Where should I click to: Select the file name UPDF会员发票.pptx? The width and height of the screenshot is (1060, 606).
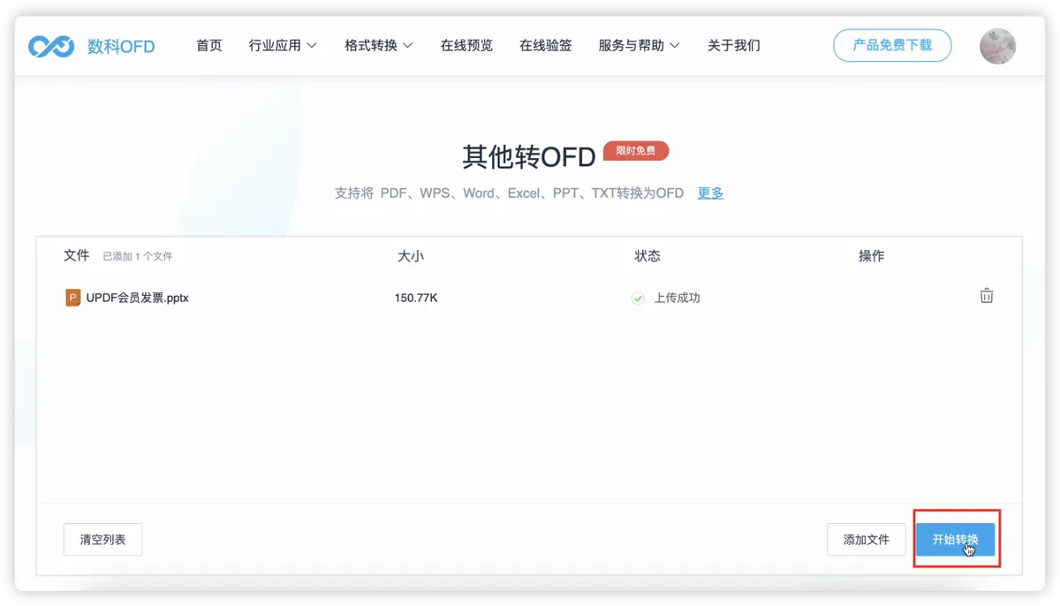click(138, 299)
